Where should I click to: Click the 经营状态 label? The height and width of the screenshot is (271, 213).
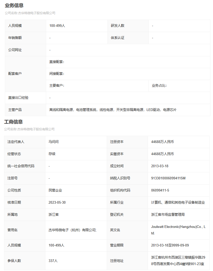tap(14, 154)
